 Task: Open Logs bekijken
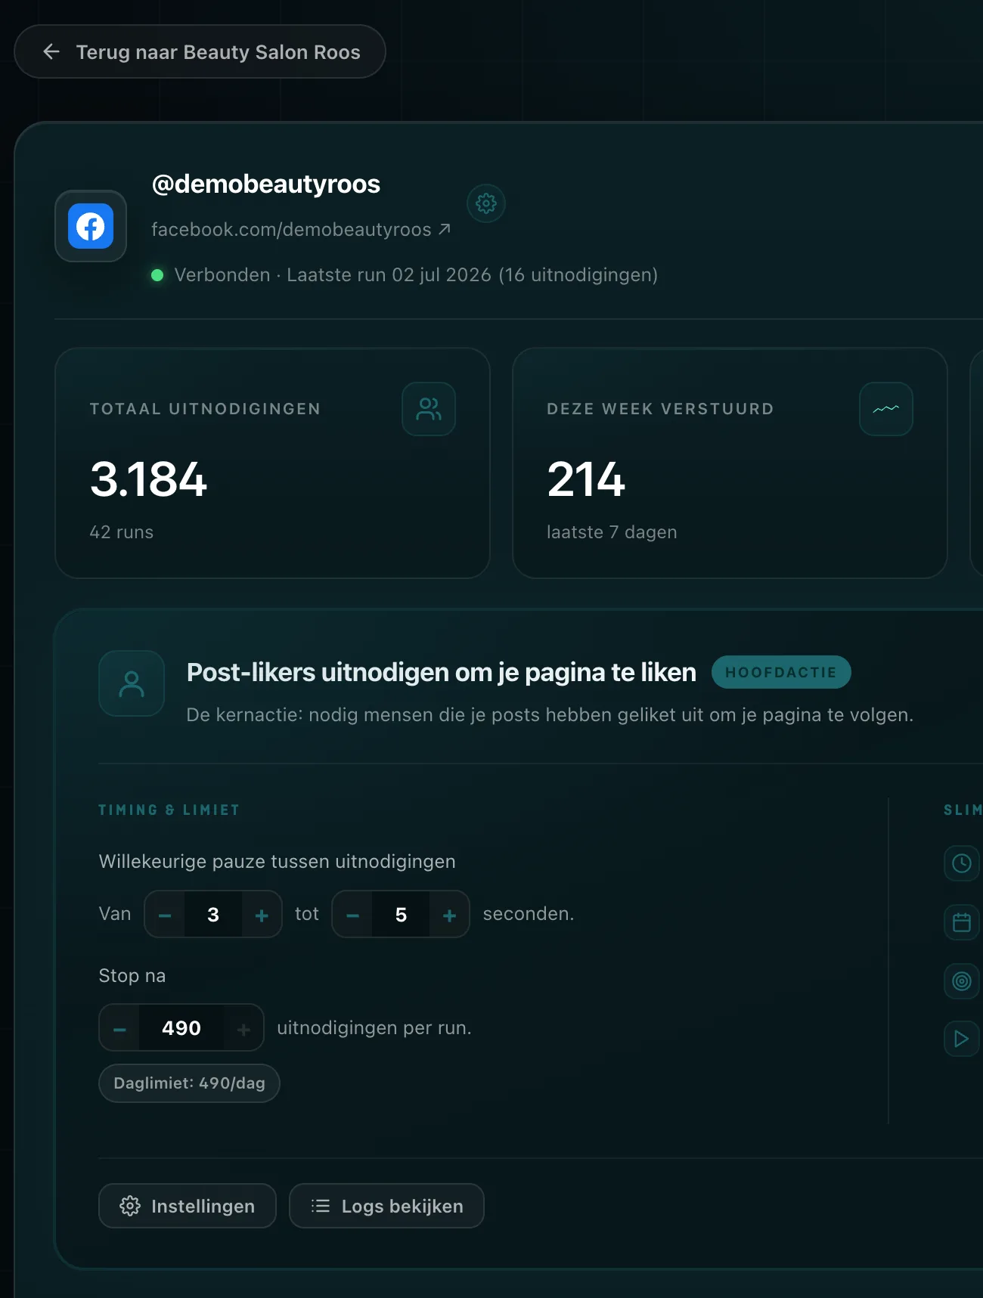tap(386, 1206)
